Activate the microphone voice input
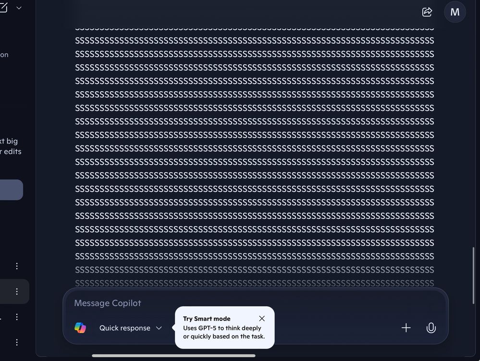This screenshot has height=361, width=480. coord(431,328)
